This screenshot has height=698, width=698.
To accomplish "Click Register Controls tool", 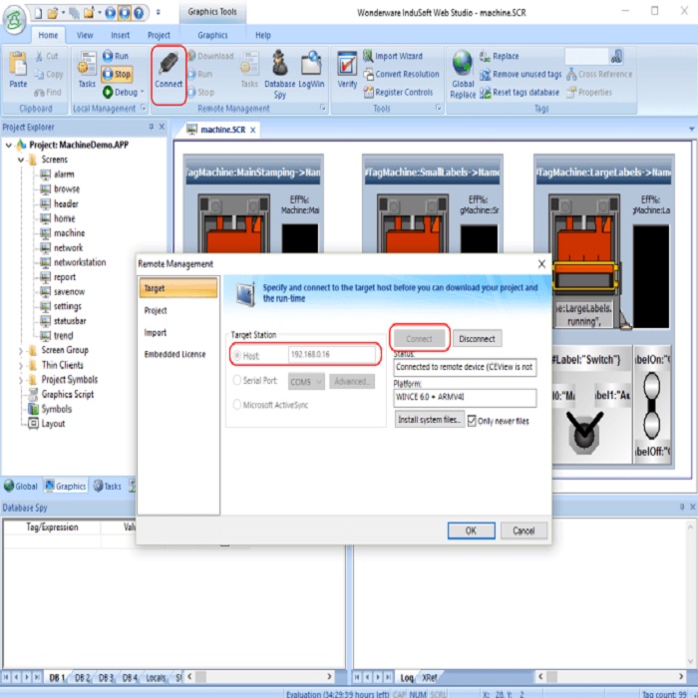I will tap(398, 93).
